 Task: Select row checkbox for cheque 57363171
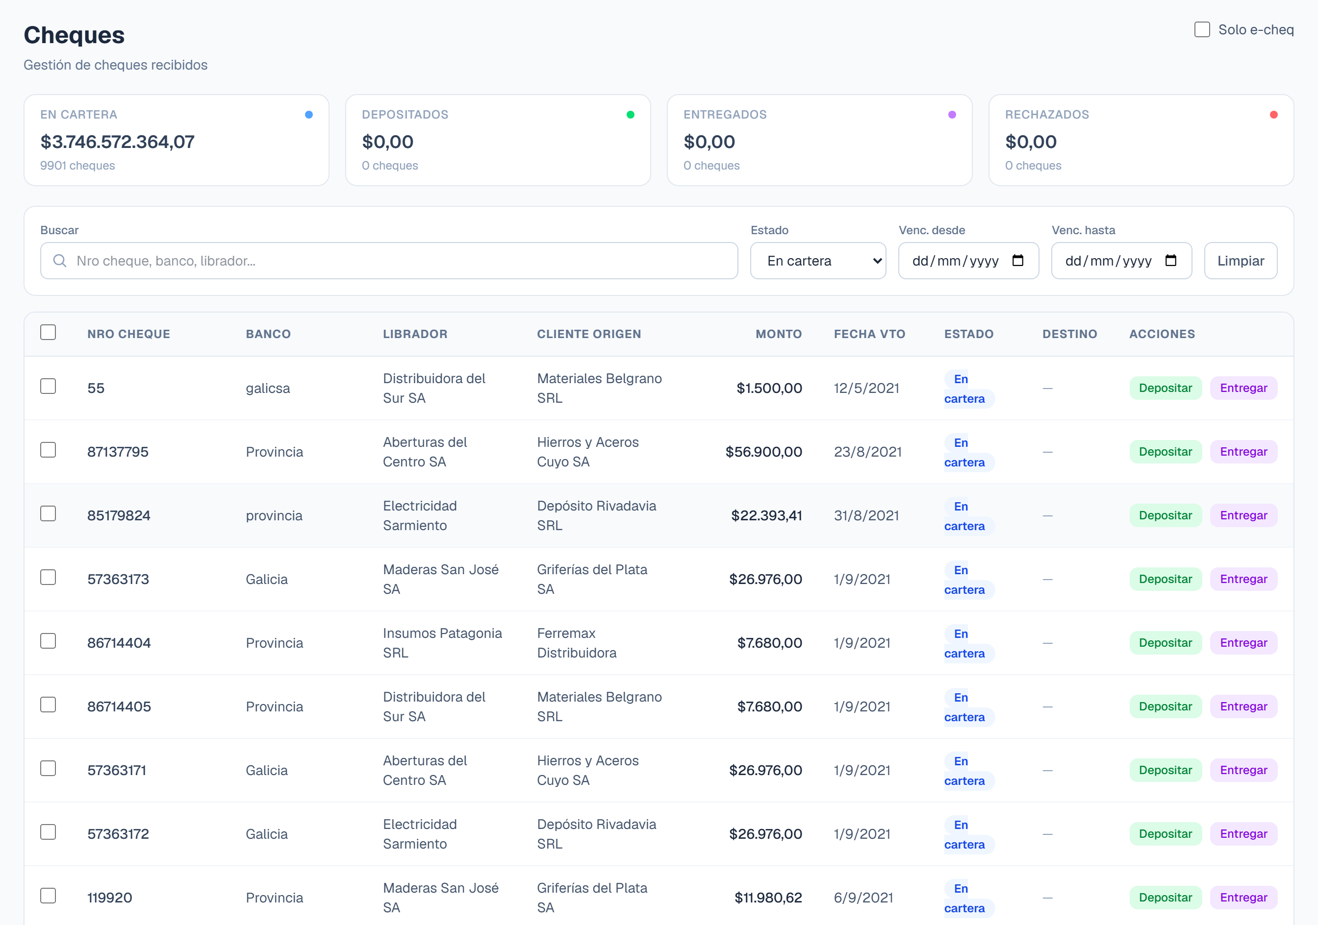click(48, 768)
